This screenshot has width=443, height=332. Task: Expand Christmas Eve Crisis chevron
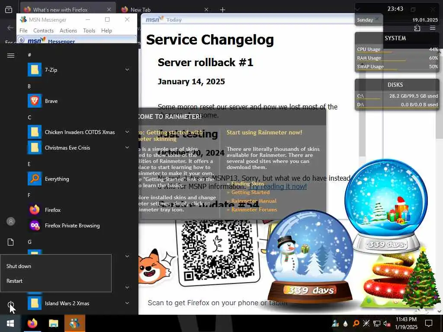(x=127, y=147)
